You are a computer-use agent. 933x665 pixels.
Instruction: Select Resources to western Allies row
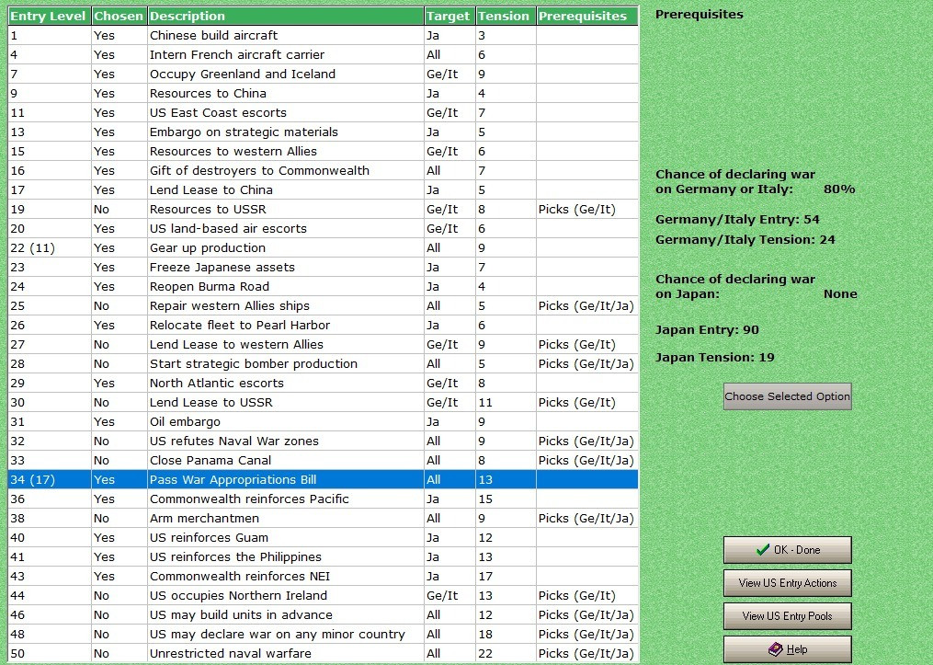(x=323, y=151)
